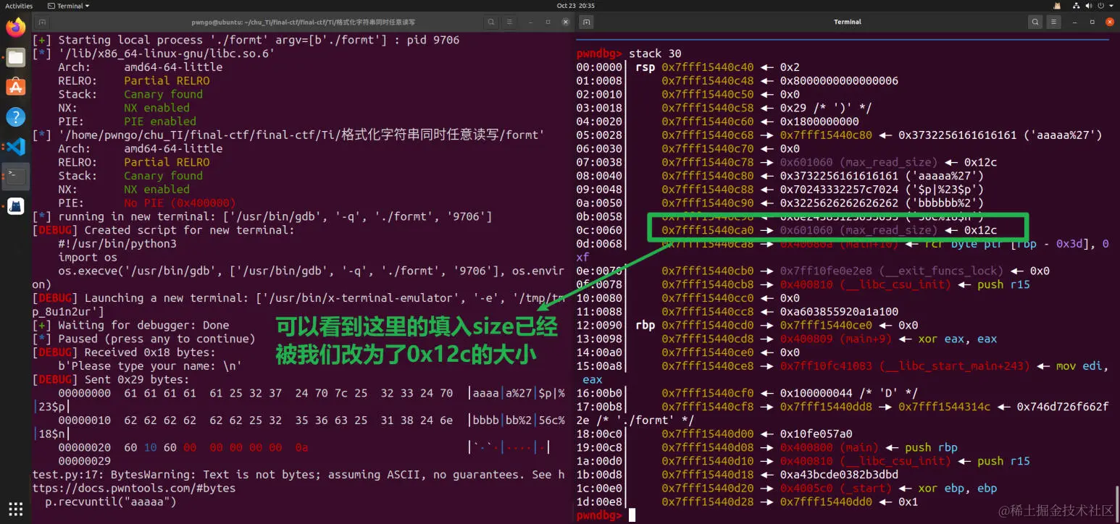
Task: Click '0x10fe057a0' stack value
Action: tap(816, 434)
